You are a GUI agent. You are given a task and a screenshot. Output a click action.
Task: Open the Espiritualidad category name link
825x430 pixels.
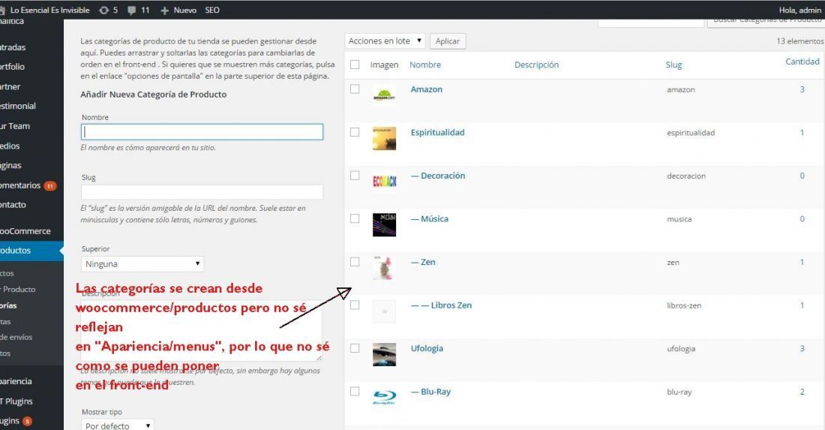point(438,133)
